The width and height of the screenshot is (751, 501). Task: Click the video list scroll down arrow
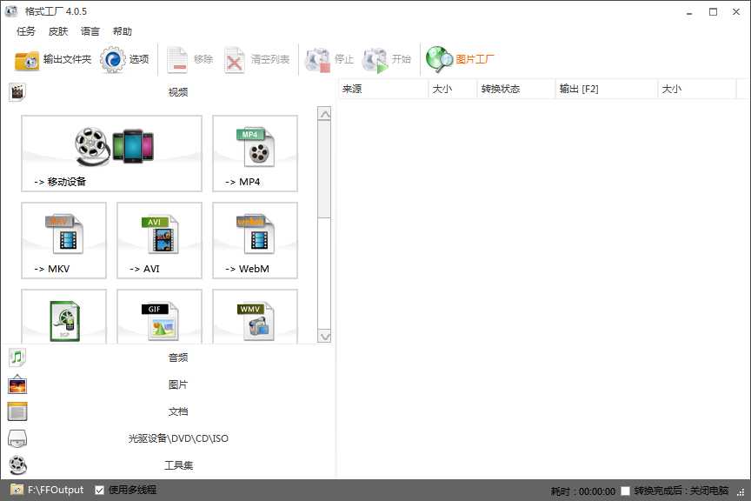click(324, 337)
